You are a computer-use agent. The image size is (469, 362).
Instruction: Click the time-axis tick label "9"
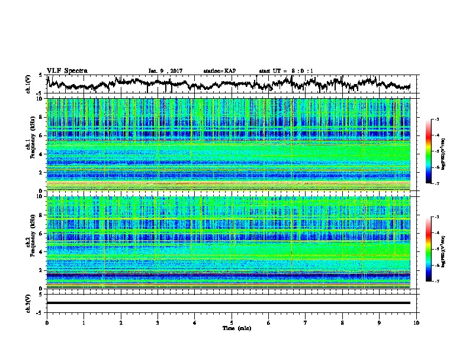click(379, 323)
